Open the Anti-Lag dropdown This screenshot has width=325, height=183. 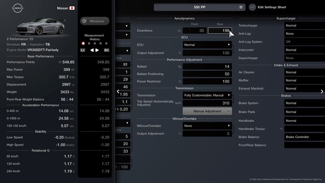[x=304, y=34]
